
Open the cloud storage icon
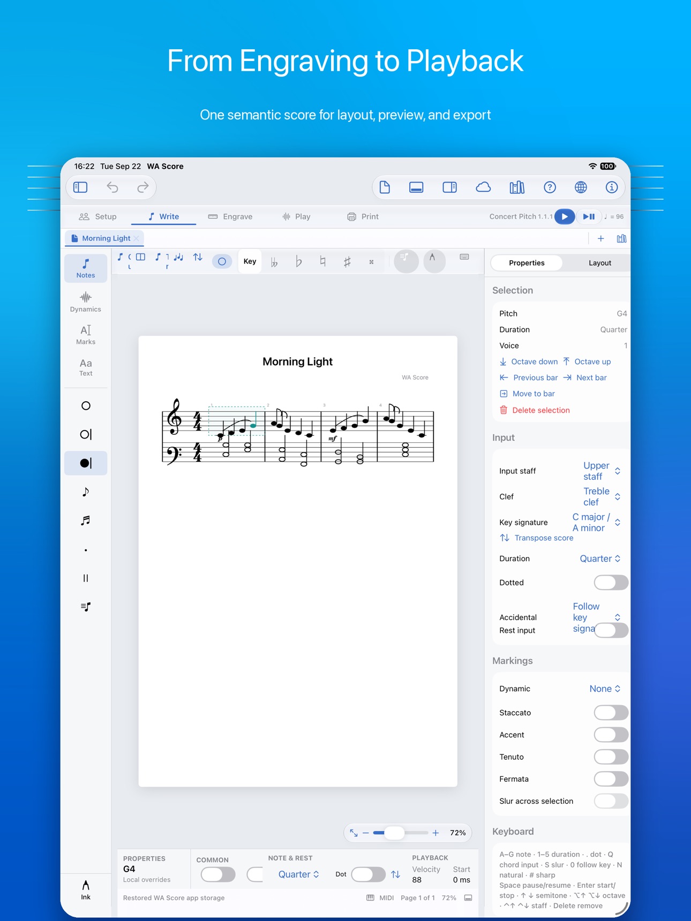click(483, 187)
